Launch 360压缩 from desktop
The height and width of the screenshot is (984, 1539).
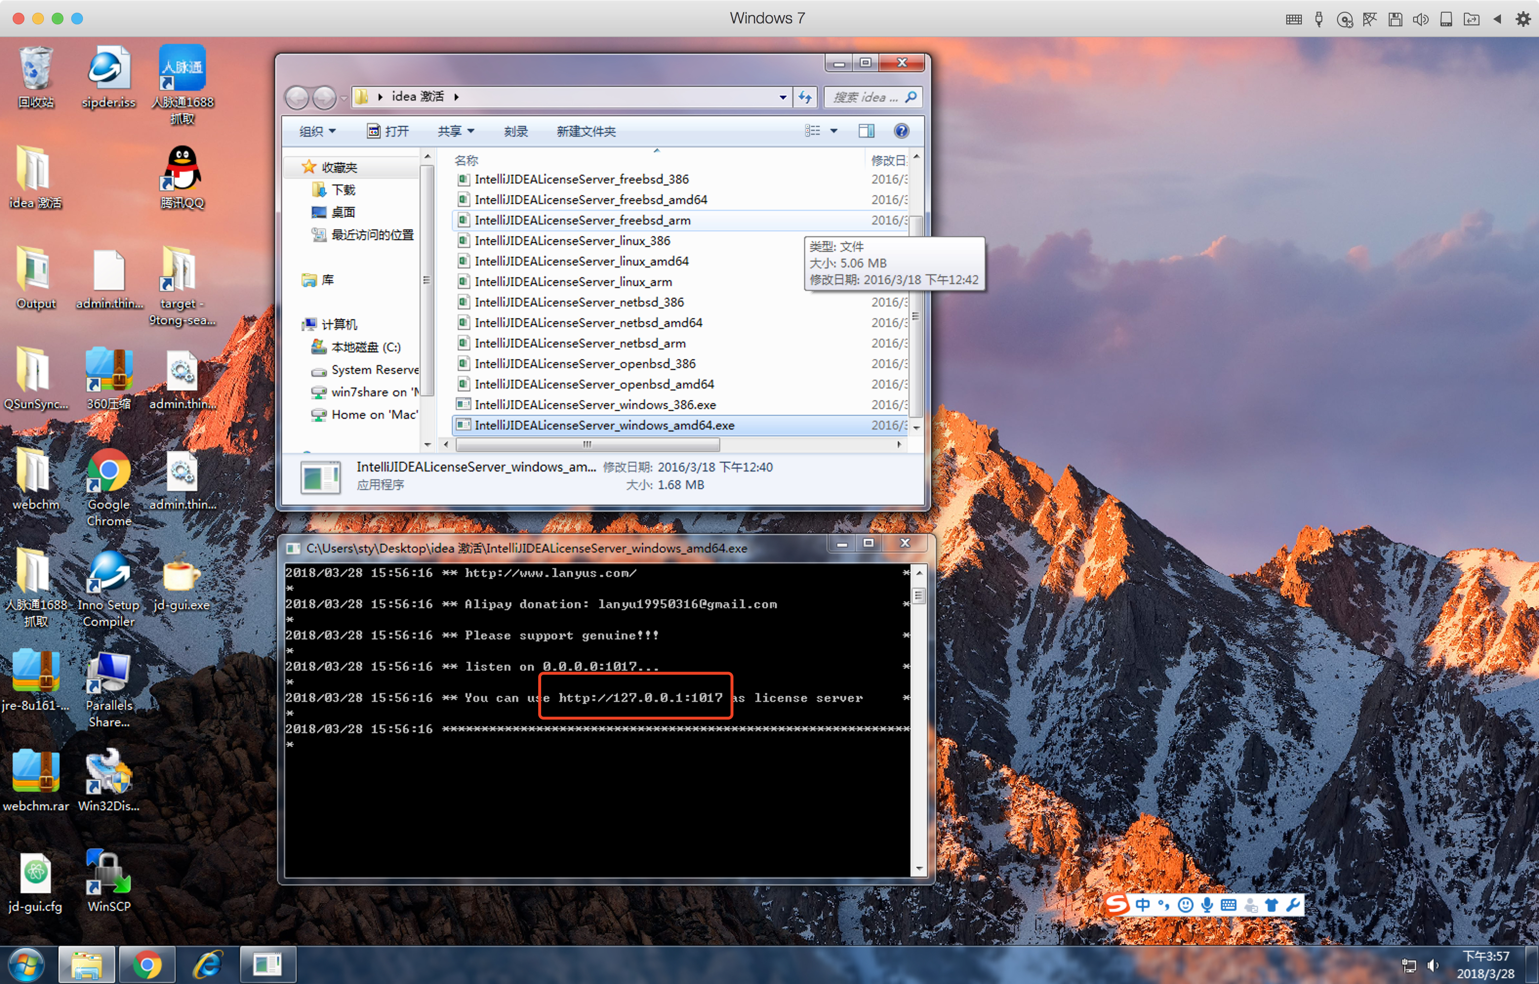109,378
